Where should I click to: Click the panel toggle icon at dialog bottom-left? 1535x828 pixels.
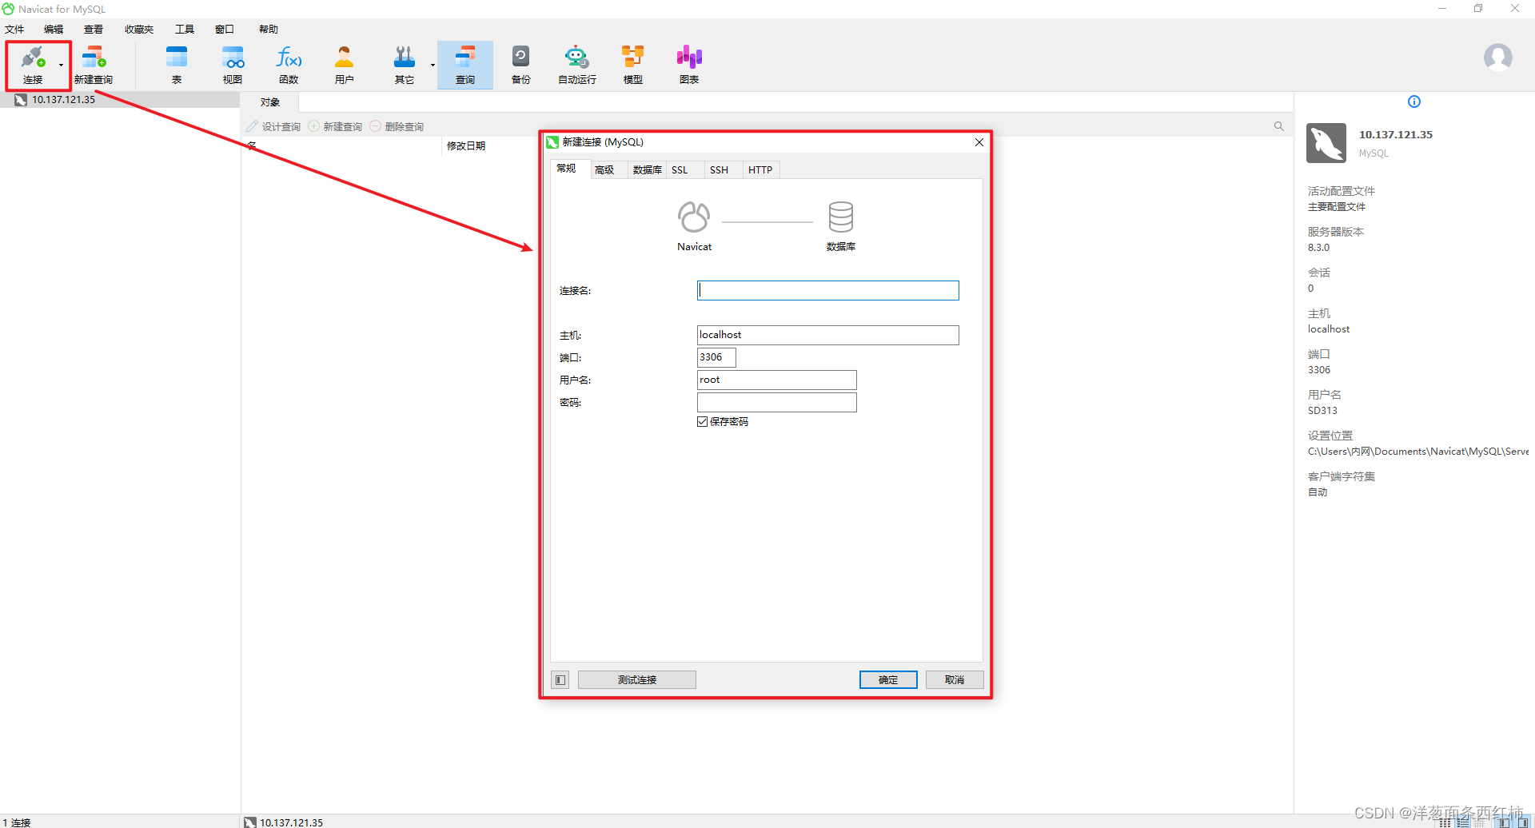(560, 680)
